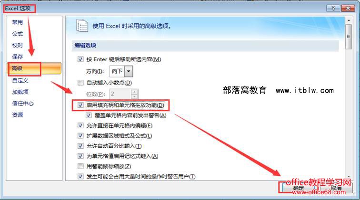Viewport: 360px width, 200px height.
Task: Switch to the 加载项 category
Action: (x=20, y=92)
